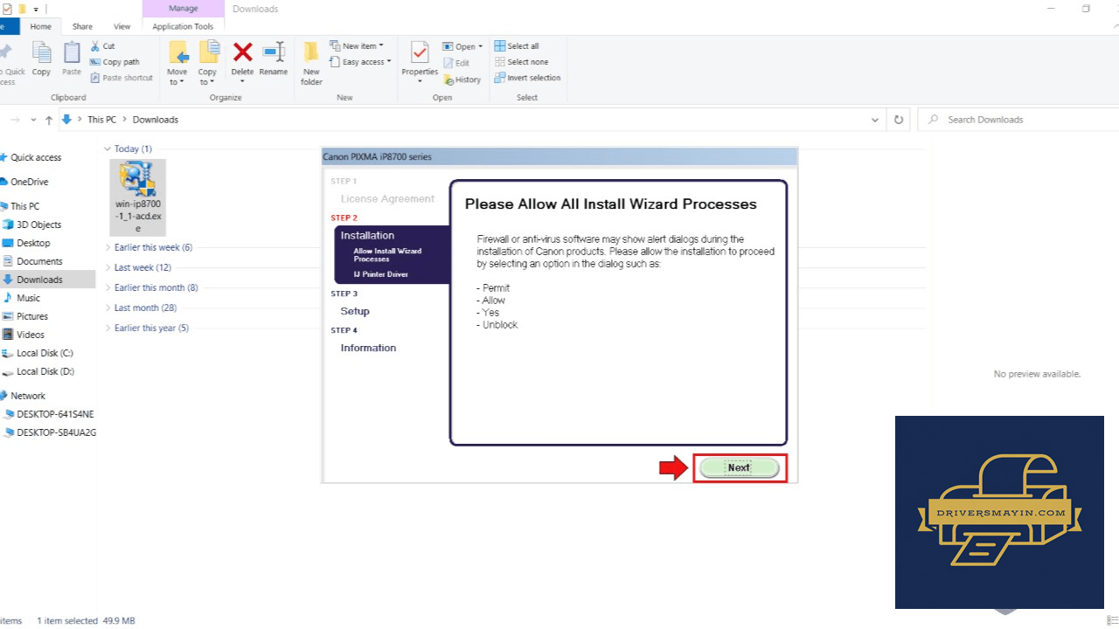Choose Copy path in the ribbon
This screenshot has width=1119, height=629.
pos(115,62)
